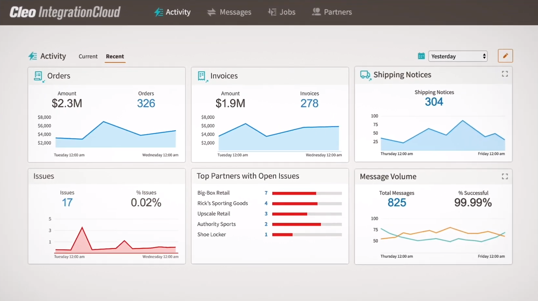Click the Upscale Retail red issue bar

(x=290, y=214)
